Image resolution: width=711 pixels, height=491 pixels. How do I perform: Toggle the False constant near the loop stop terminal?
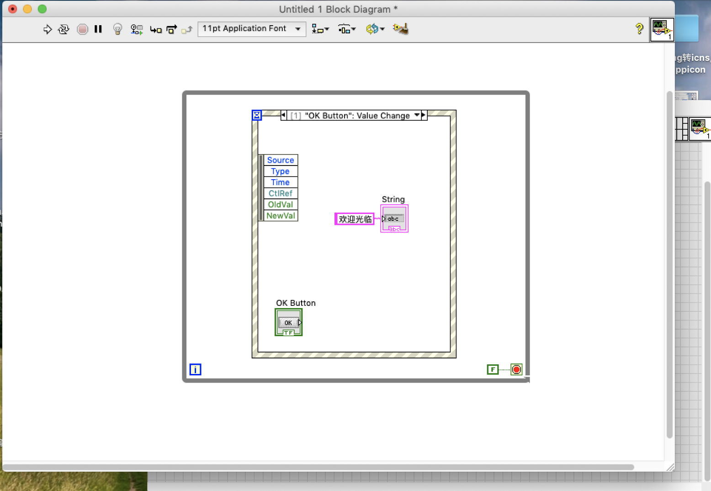click(493, 369)
